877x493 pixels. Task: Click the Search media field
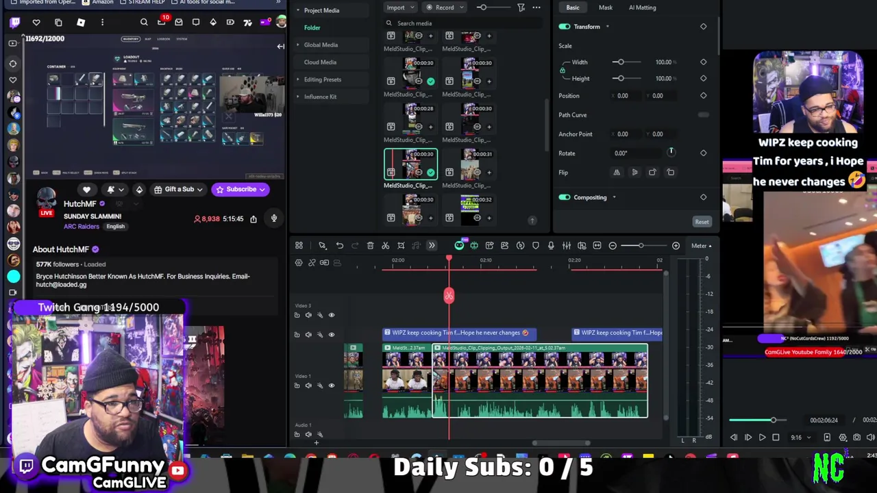tap(462, 23)
